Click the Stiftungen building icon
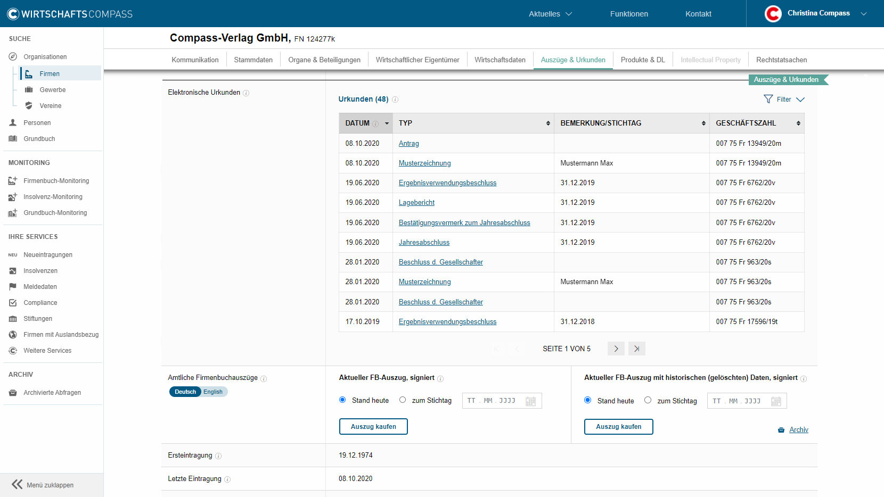The image size is (884, 497). [x=13, y=318]
